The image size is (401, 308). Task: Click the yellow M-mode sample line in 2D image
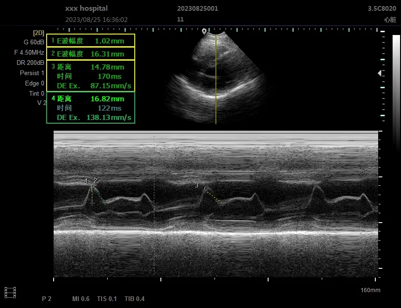(216, 79)
